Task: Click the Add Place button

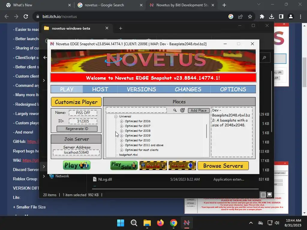Action: pyautogui.click(x=198, y=111)
